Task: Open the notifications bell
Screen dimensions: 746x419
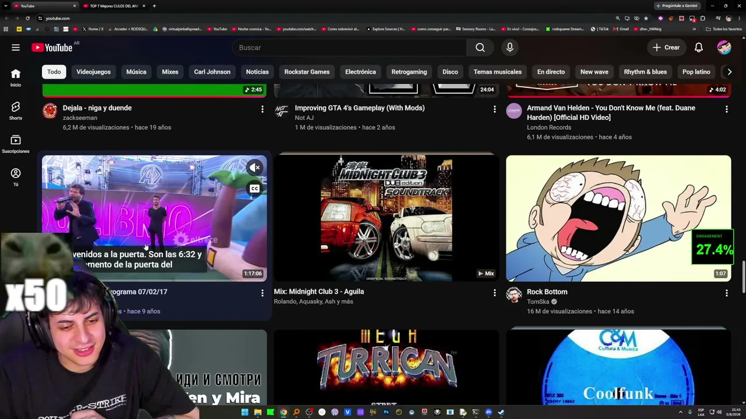Action: tap(699, 48)
